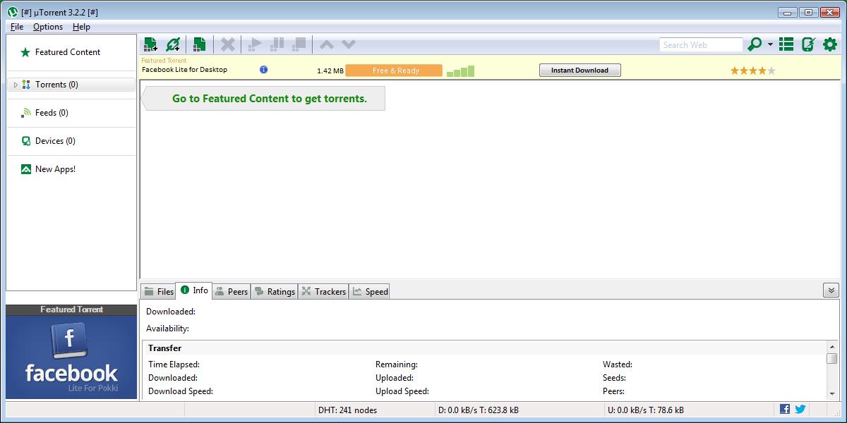
Task: Click Facebook Lite for Desktop title
Action: [184, 70]
